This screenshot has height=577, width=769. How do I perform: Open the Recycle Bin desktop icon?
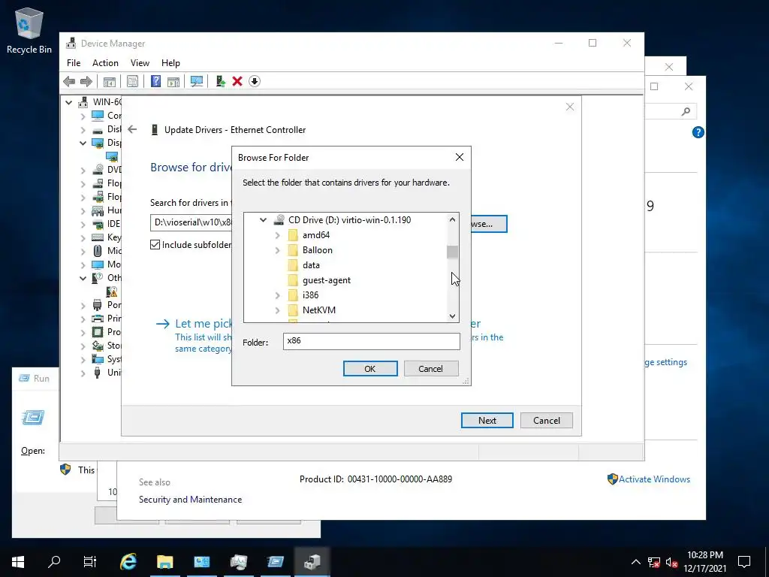29,30
